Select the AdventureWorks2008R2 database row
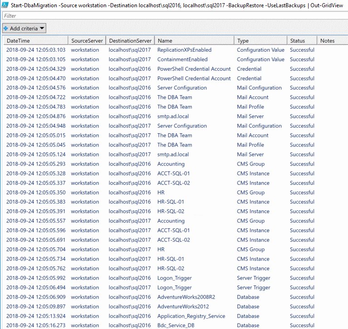 (x=185, y=297)
